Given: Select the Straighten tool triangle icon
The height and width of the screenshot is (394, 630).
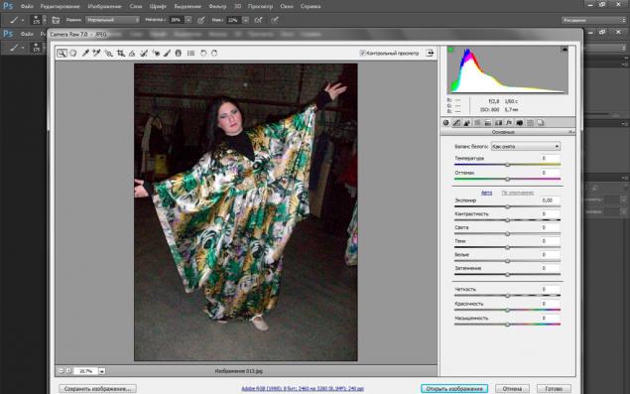Looking at the screenshot, I should [x=132, y=53].
